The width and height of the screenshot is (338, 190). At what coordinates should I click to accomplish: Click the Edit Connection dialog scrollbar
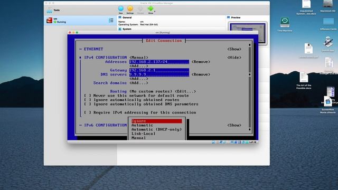(250, 87)
